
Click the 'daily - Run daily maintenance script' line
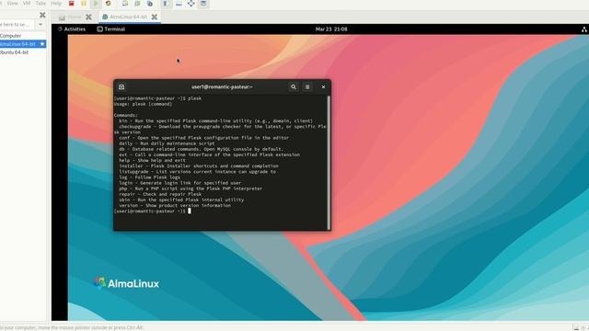tap(167, 143)
